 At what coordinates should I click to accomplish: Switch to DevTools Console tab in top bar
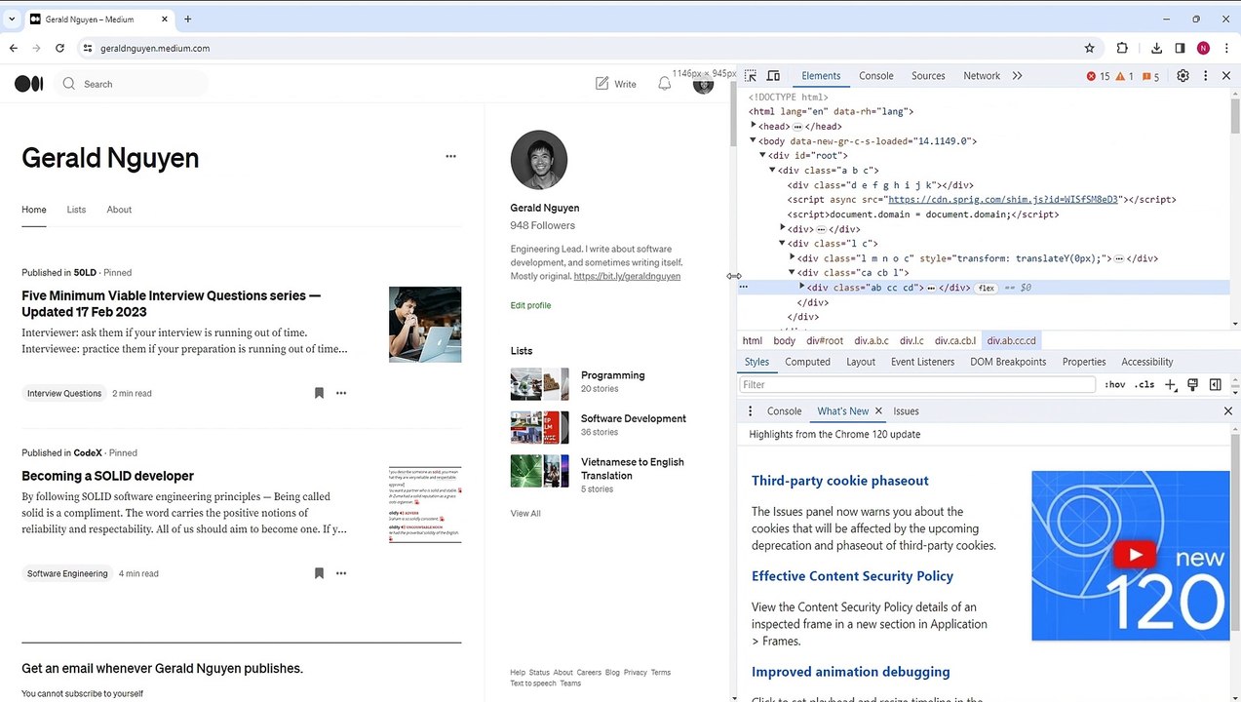(x=876, y=76)
